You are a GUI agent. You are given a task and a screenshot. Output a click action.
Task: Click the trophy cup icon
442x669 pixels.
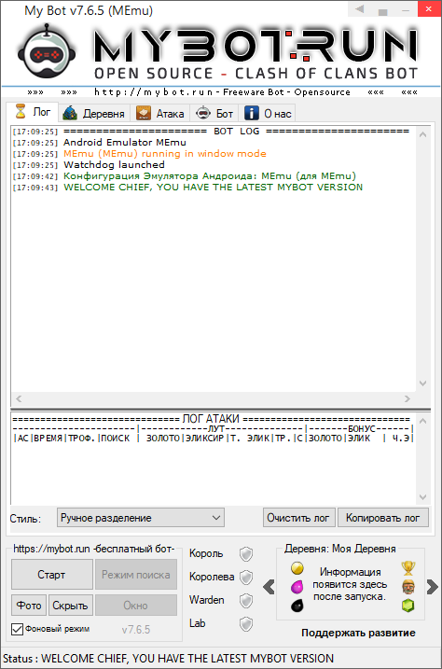[407, 568]
